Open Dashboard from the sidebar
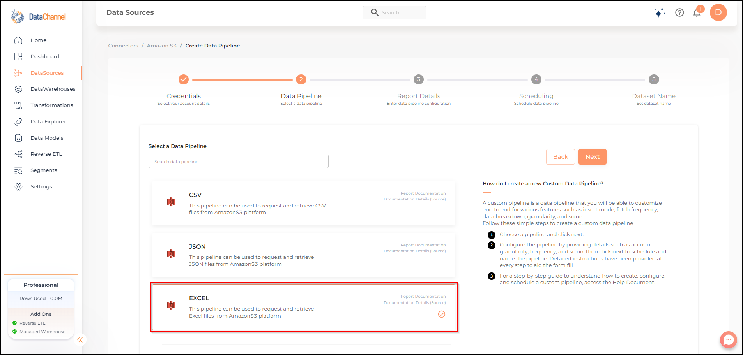This screenshot has height=355, width=743. [x=45, y=56]
